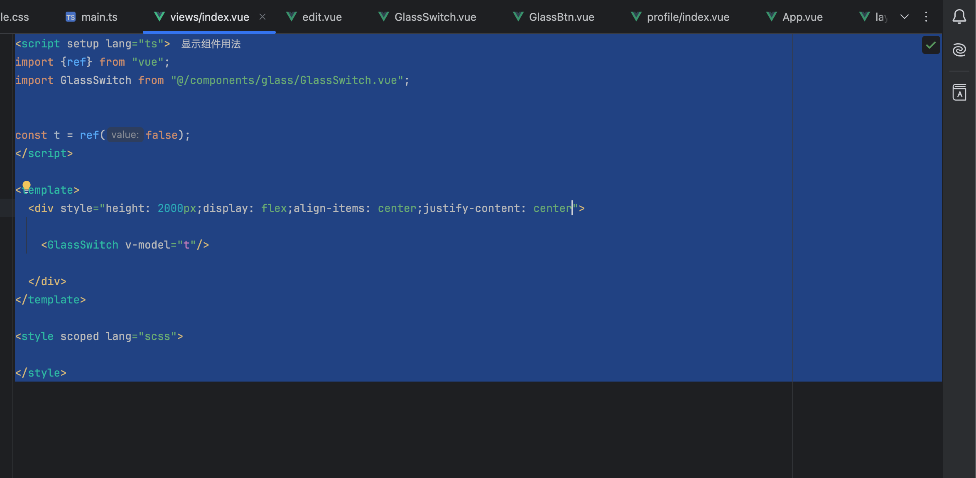Close the views/index.vue tab

click(262, 17)
